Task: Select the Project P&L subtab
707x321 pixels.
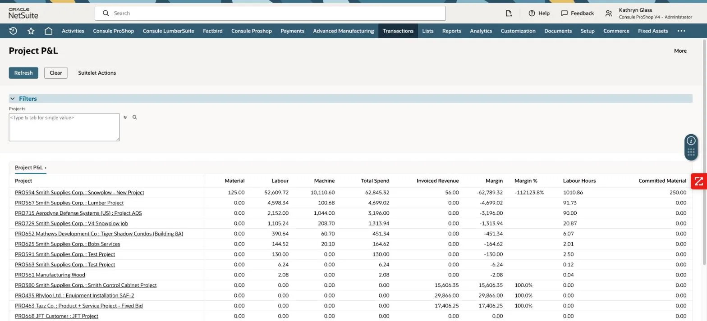Action: click(x=30, y=167)
